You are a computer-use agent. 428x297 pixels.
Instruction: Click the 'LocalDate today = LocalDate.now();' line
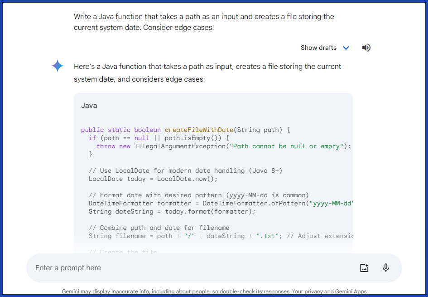coord(153,179)
